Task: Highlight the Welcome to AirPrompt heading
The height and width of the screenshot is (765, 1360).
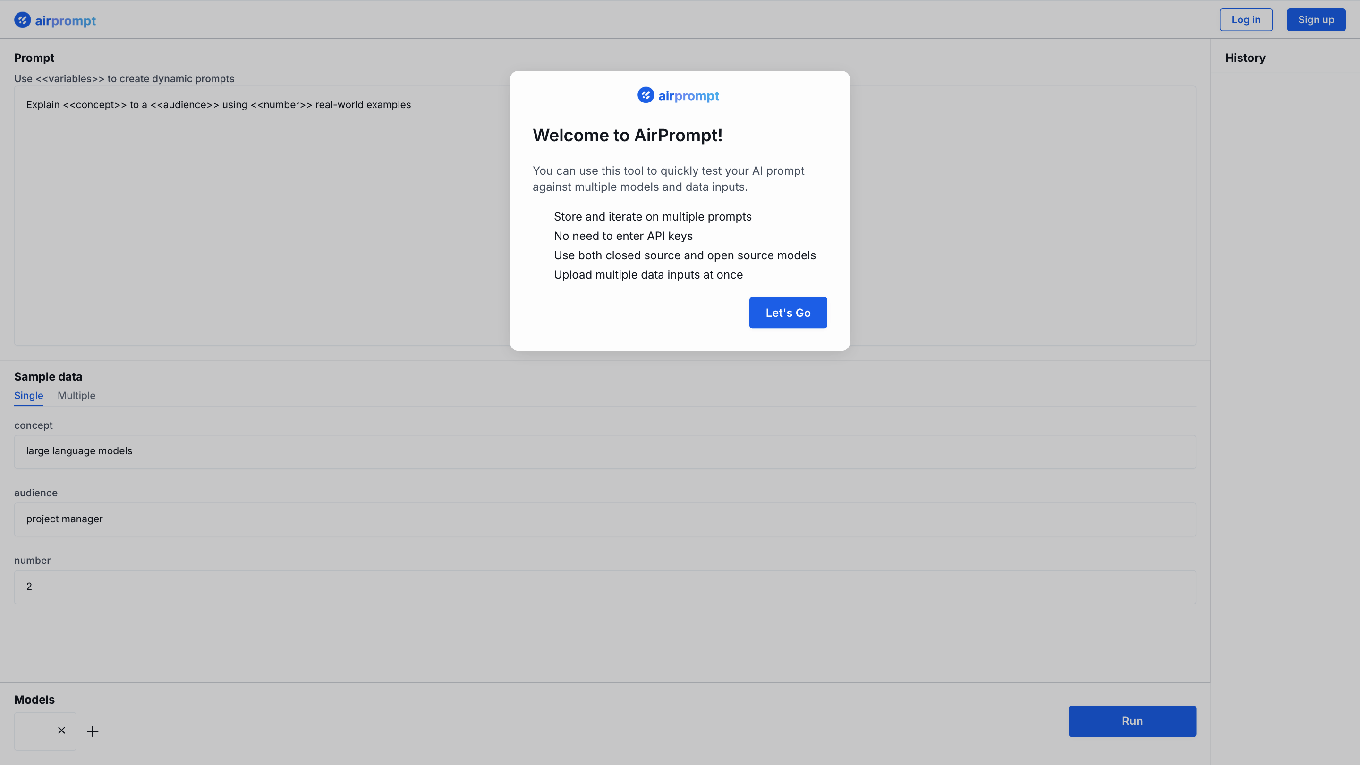Action: pyautogui.click(x=627, y=135)
